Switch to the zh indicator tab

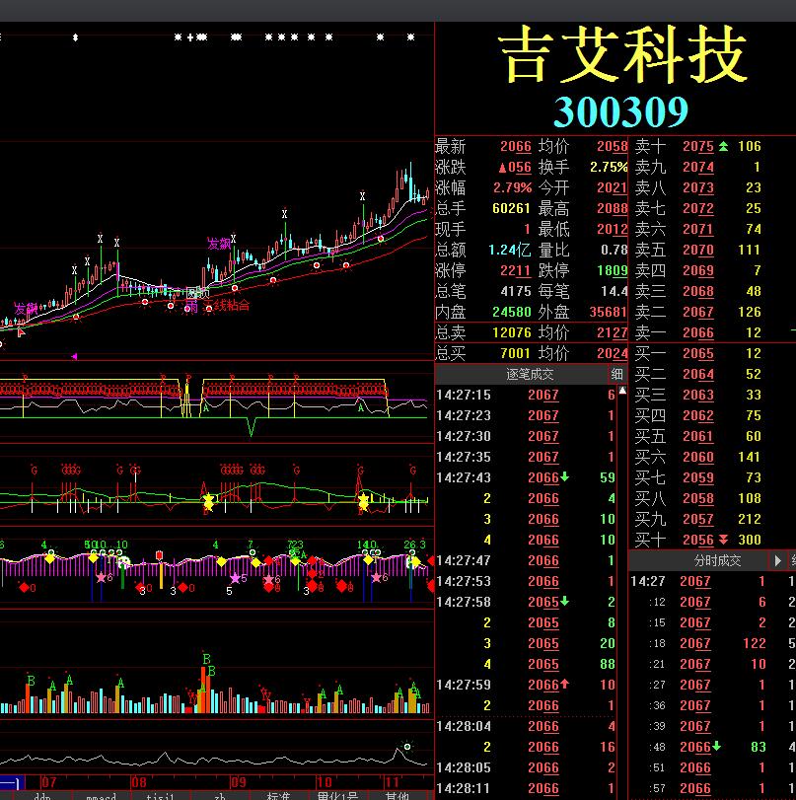click(220, 796)
